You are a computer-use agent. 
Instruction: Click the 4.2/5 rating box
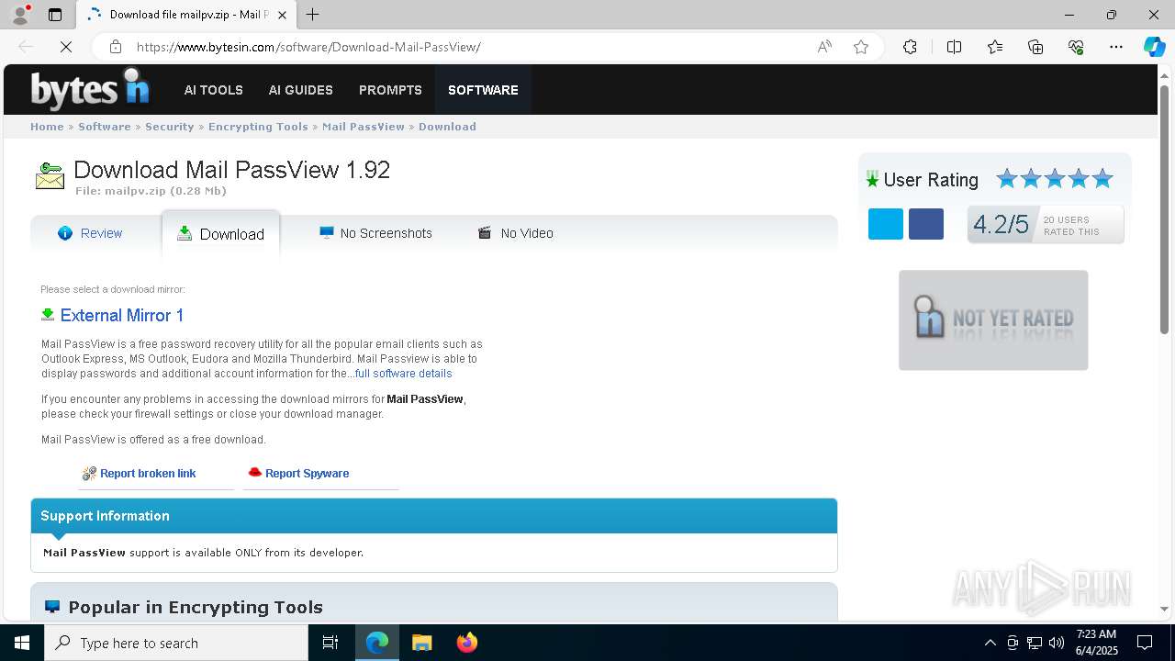point(1046,224)
